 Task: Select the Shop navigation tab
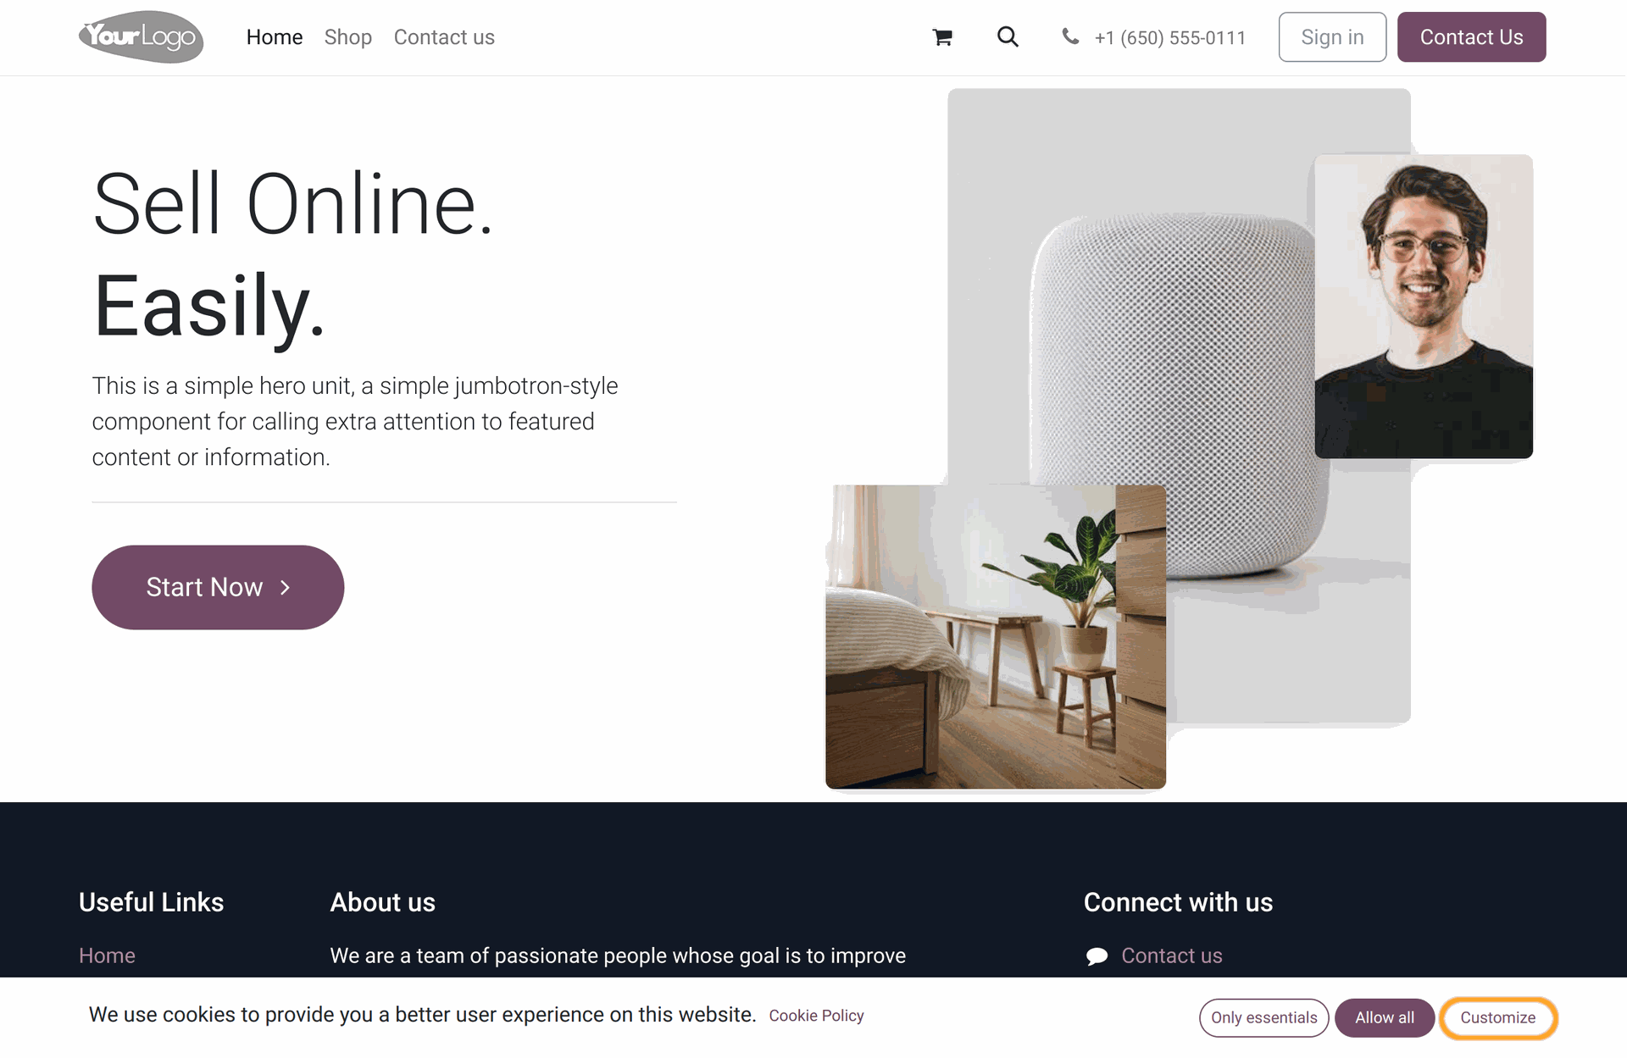click(347, 36)
